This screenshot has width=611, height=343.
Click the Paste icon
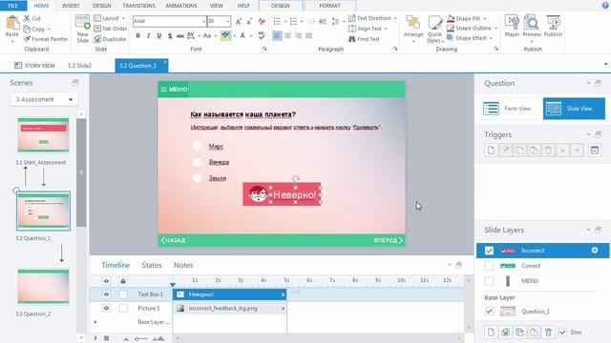[x=12, y=23]
